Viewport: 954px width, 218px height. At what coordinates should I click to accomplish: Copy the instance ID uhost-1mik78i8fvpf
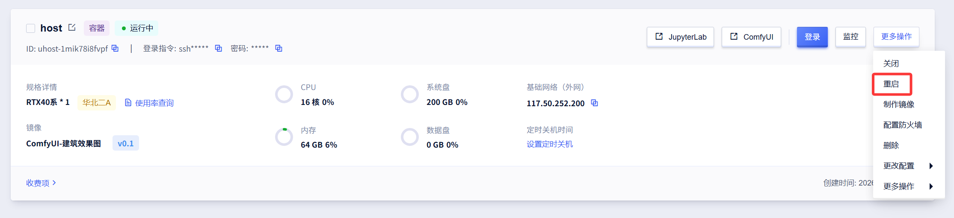(x=115, y=48)
